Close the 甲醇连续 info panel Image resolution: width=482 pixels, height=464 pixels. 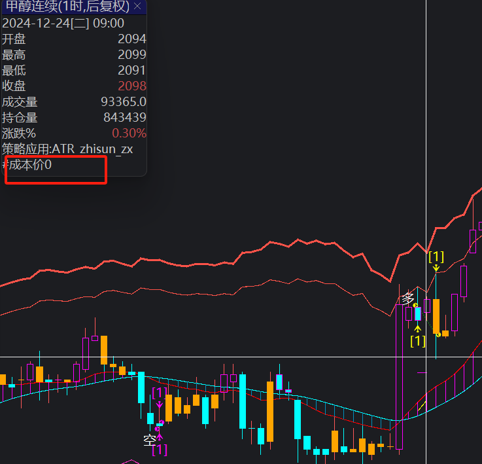[x=137, y=7]
